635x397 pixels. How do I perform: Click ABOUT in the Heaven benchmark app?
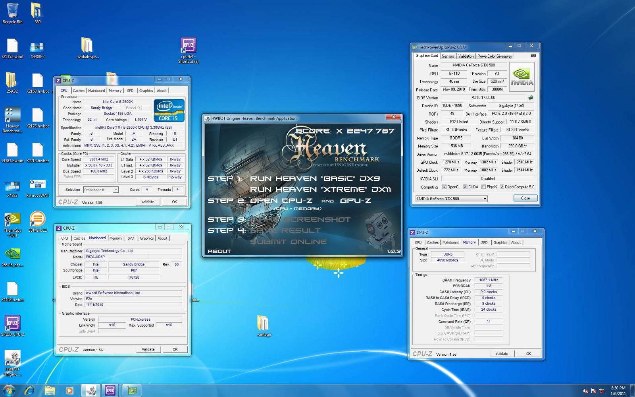pos(219,251)
